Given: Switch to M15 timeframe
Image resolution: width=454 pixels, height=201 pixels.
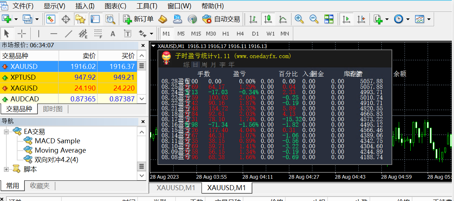Looking at the screenshot, I should 196,34.
